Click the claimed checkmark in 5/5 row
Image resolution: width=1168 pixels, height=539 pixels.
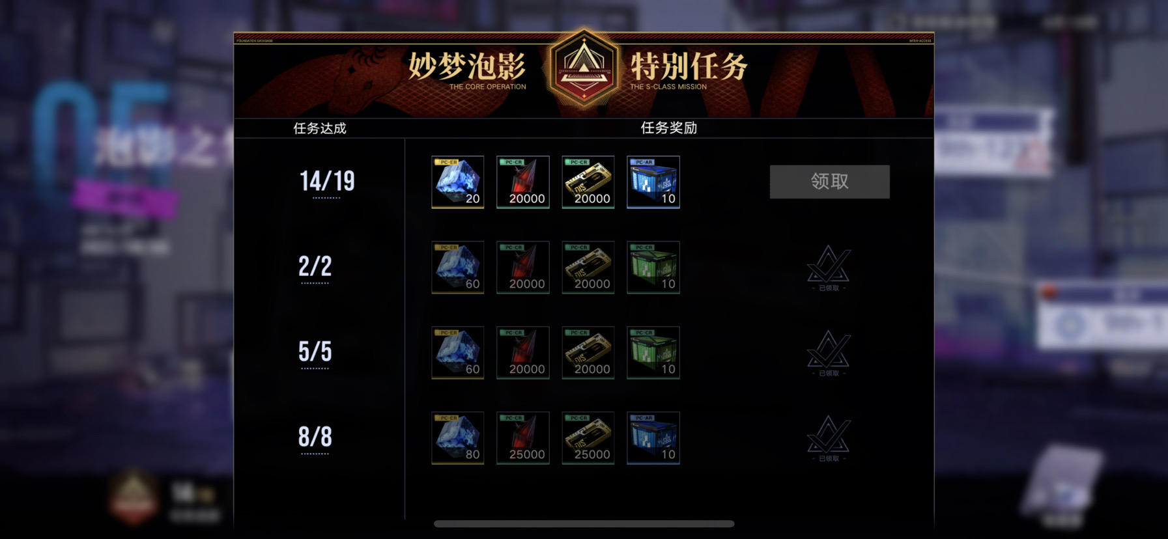829,353
